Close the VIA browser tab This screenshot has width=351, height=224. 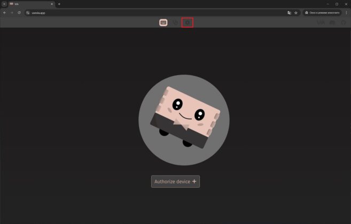(52, 4)
